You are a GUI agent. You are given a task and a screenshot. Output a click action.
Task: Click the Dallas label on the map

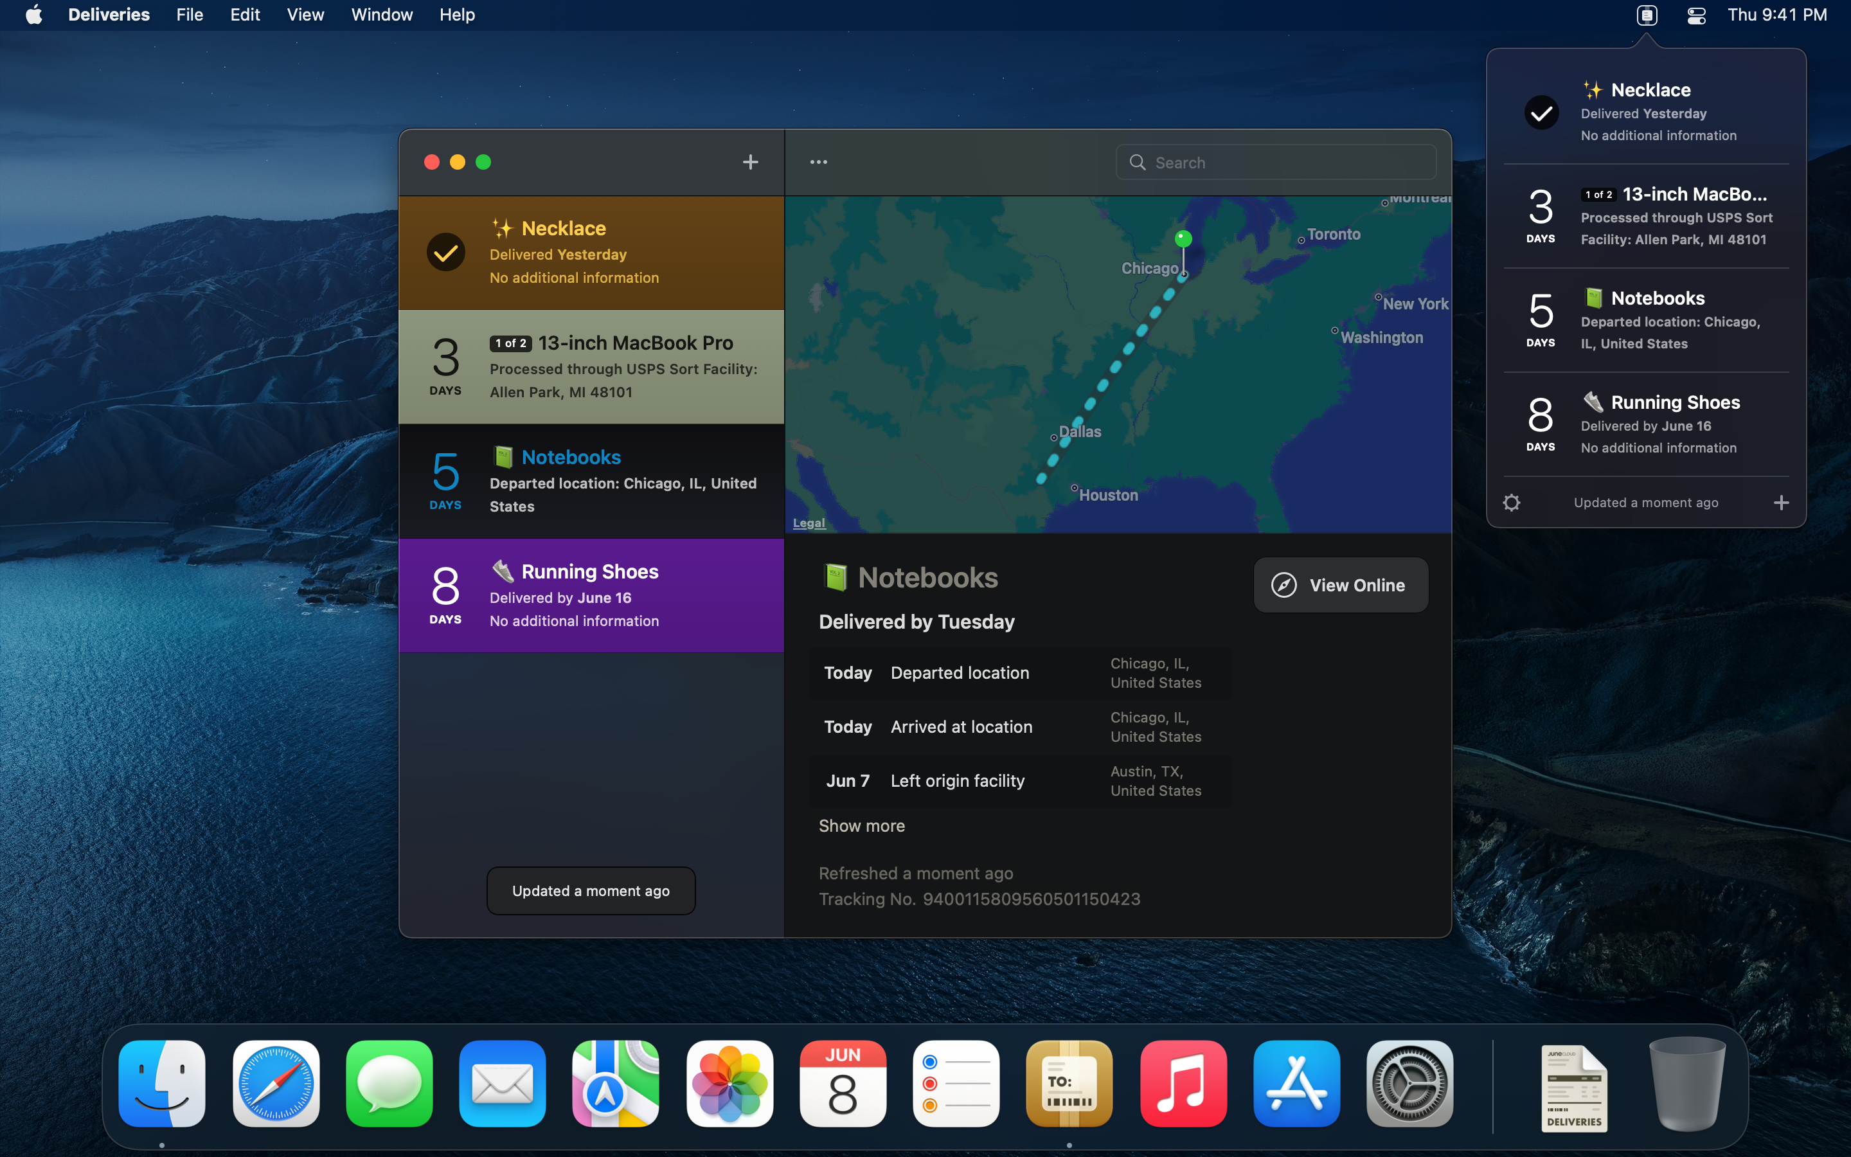[1080, 431]
